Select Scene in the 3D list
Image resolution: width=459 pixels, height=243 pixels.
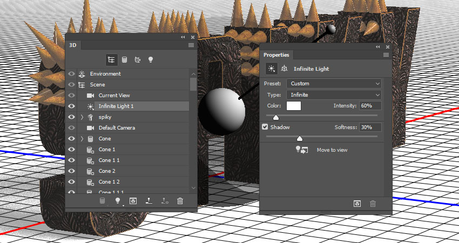pos(133,85)
